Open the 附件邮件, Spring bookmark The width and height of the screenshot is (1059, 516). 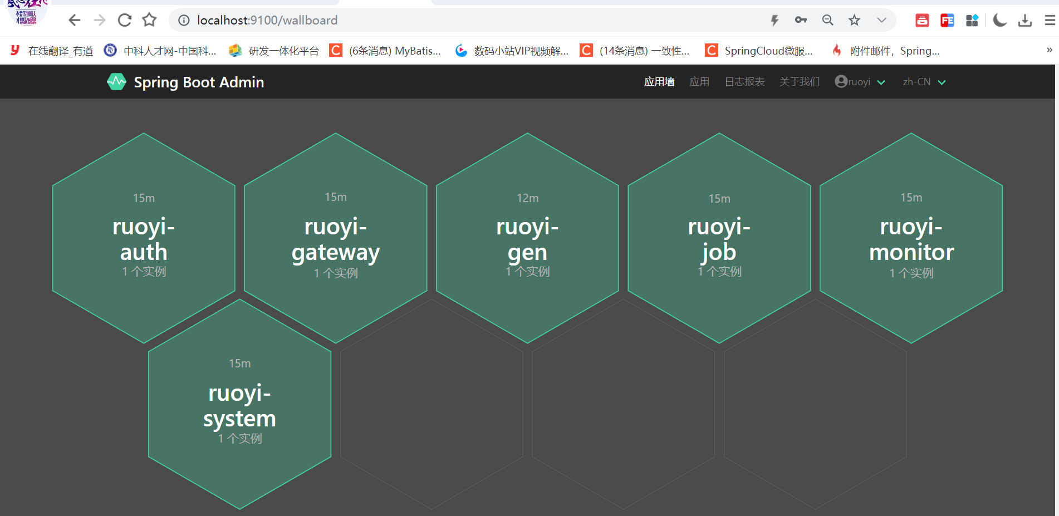click(885, 51)
